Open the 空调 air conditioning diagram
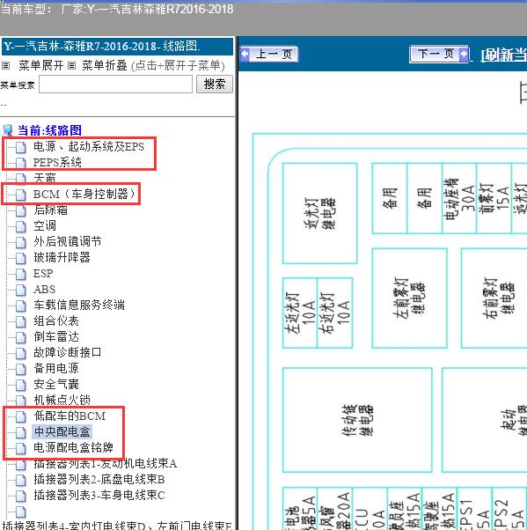 coord(45,225)
